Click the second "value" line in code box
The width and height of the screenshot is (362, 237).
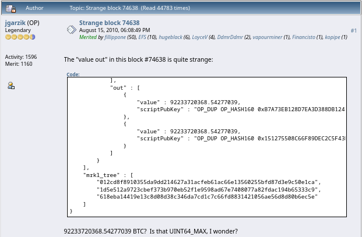click(188, 131)
